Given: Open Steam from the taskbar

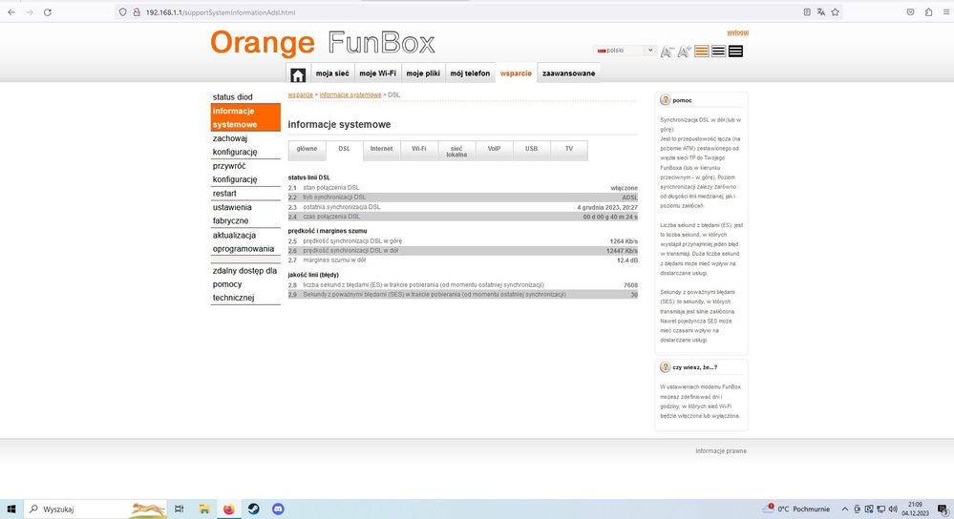Looking at the screenshot, I should coord(253,509).
